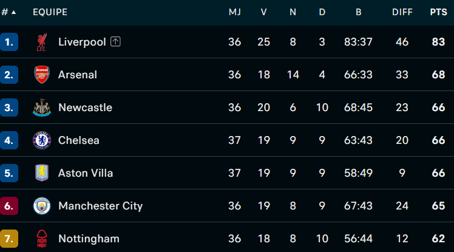
Task: Click the Aston Villa crest icon
Action: tap(41, 173)
